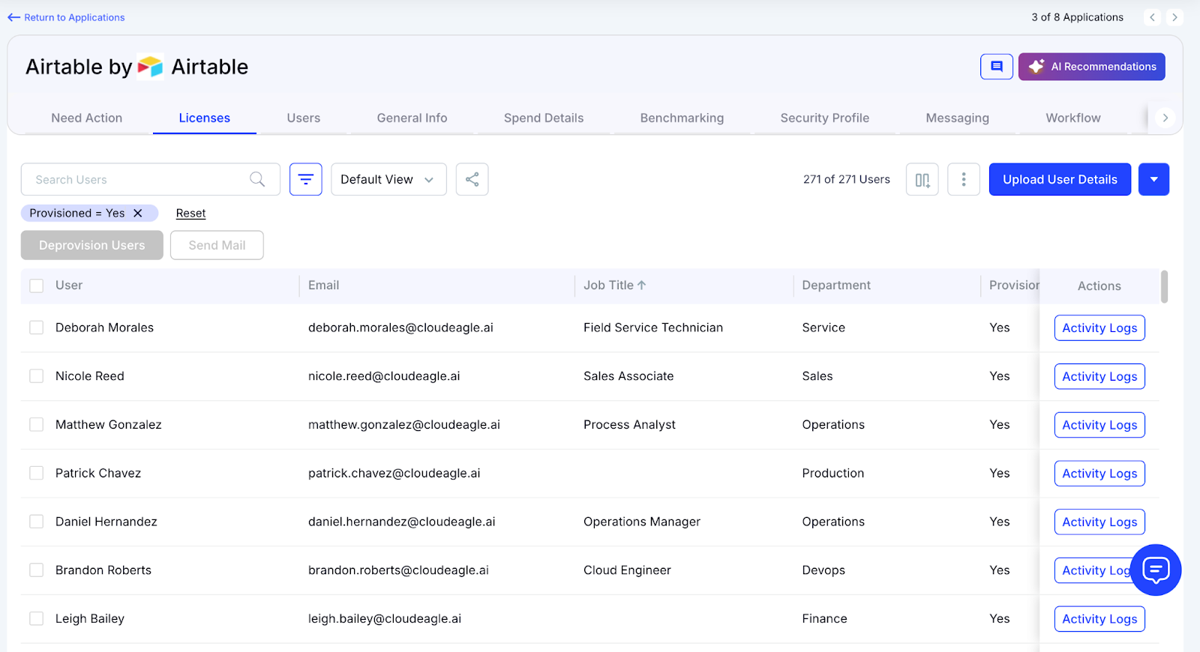Select the Patrick Chavez checkbox

[x=36, y=473]
